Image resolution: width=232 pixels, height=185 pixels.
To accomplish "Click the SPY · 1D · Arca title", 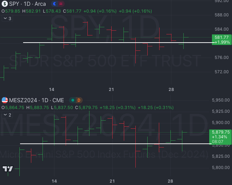I will point(28,4).
